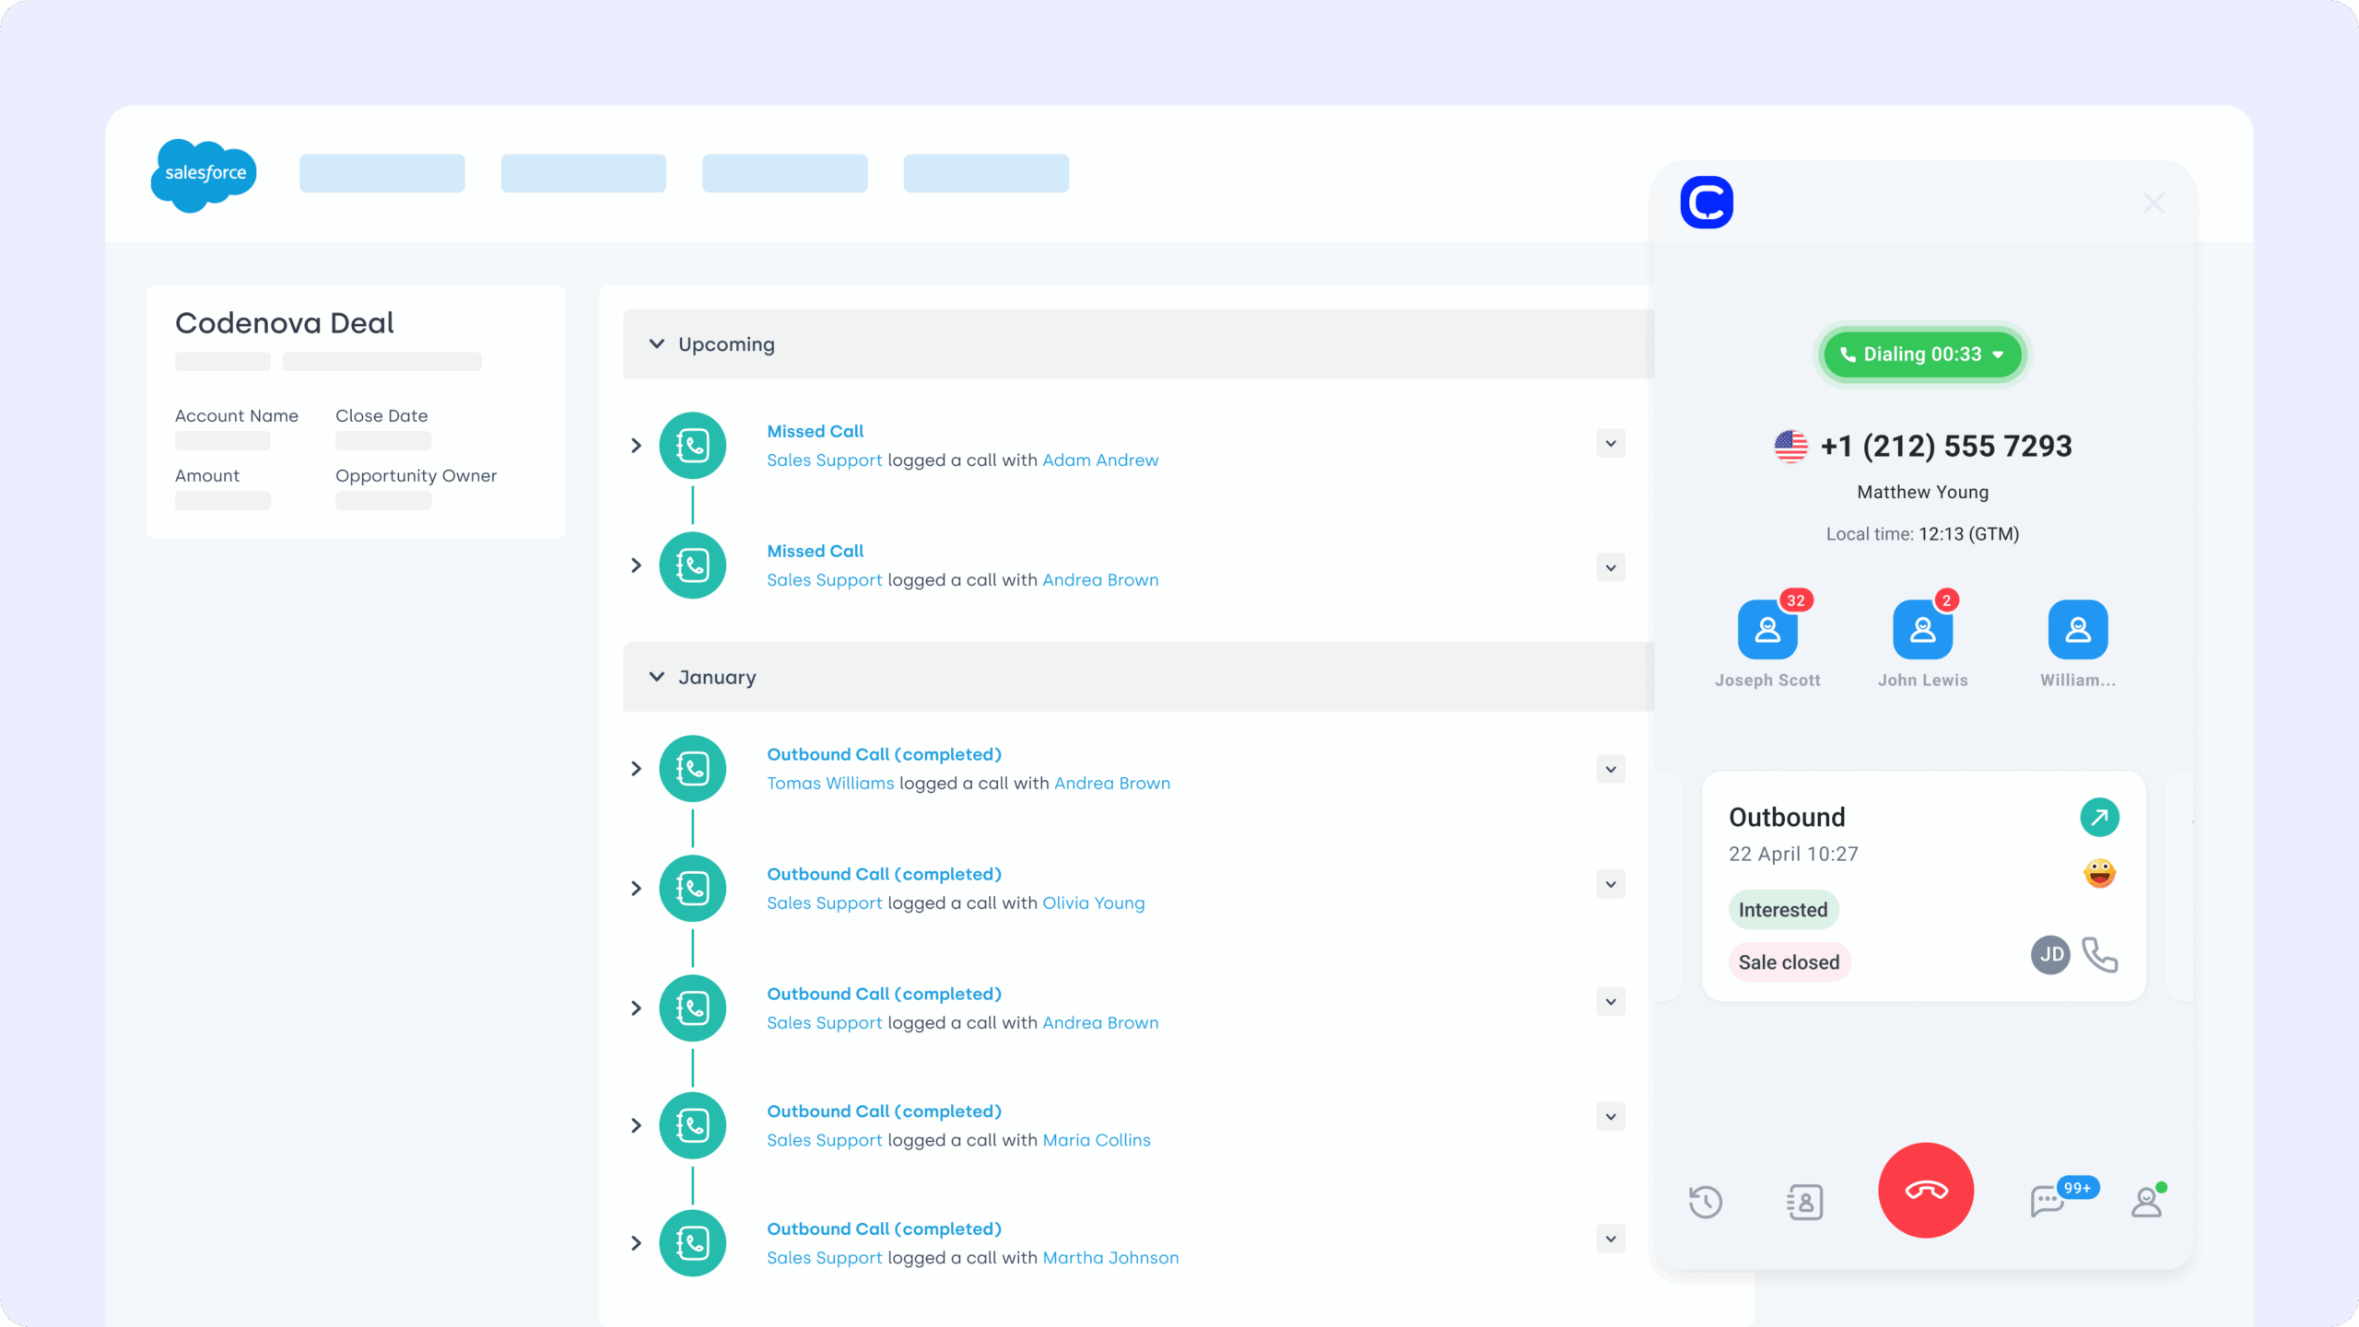Open call history clock icon
Image resolution: width=2359 pixels, height=1327 pixels.
click(1706, 1202)
